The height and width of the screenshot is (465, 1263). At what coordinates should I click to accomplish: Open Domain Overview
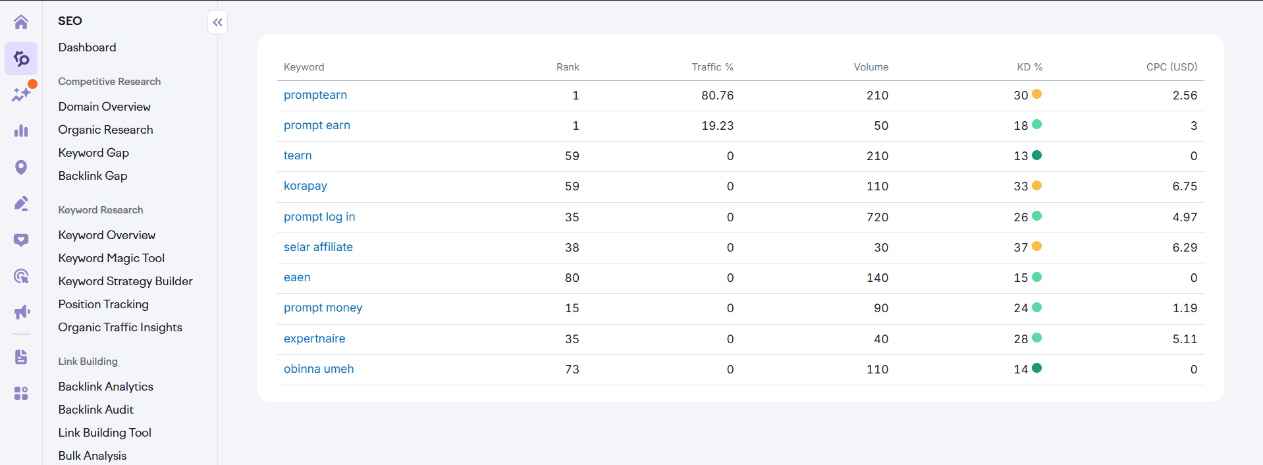click(x=104, y=107)
